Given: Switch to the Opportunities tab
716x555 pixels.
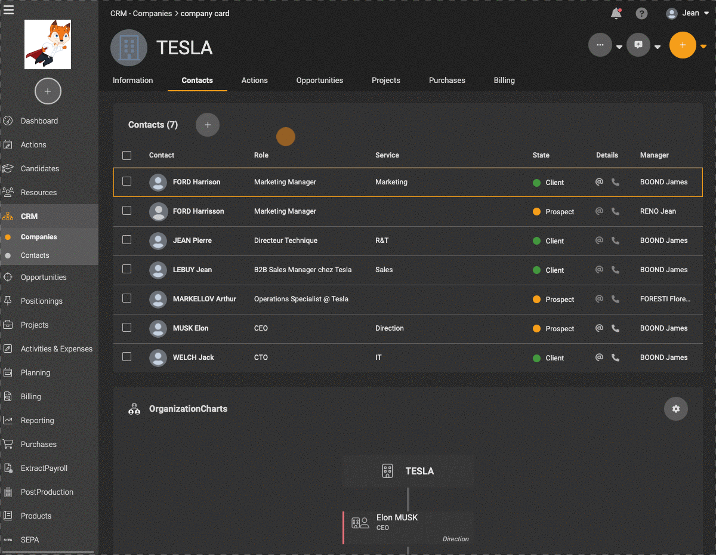Looking at the screenshot, I should click(x=320, y=80).
